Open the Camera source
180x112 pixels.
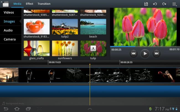pos(11,39)
